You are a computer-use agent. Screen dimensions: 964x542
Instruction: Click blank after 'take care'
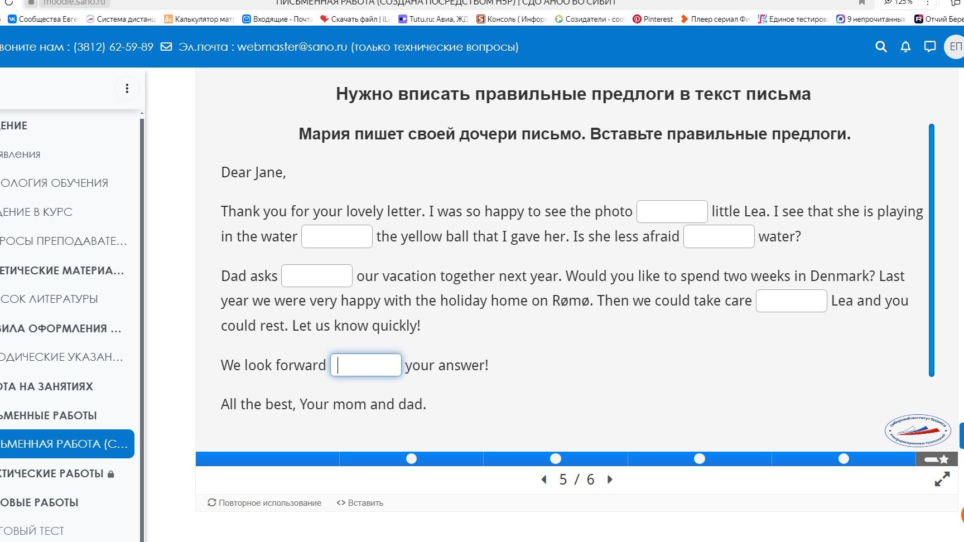coord(791,301)
